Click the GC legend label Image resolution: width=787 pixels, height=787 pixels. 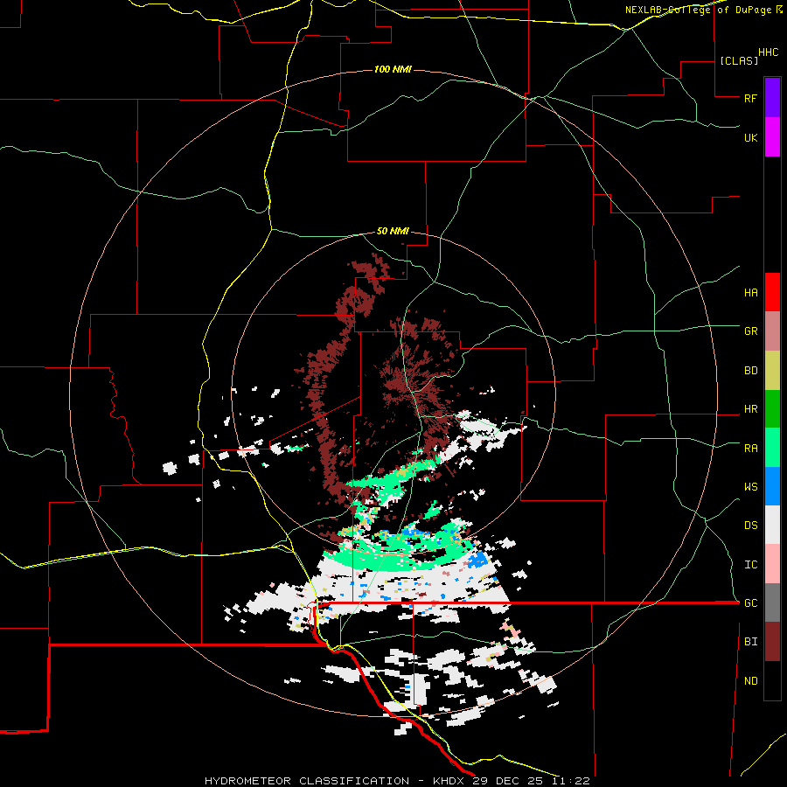pyautogui.click(x=750, y=603)
